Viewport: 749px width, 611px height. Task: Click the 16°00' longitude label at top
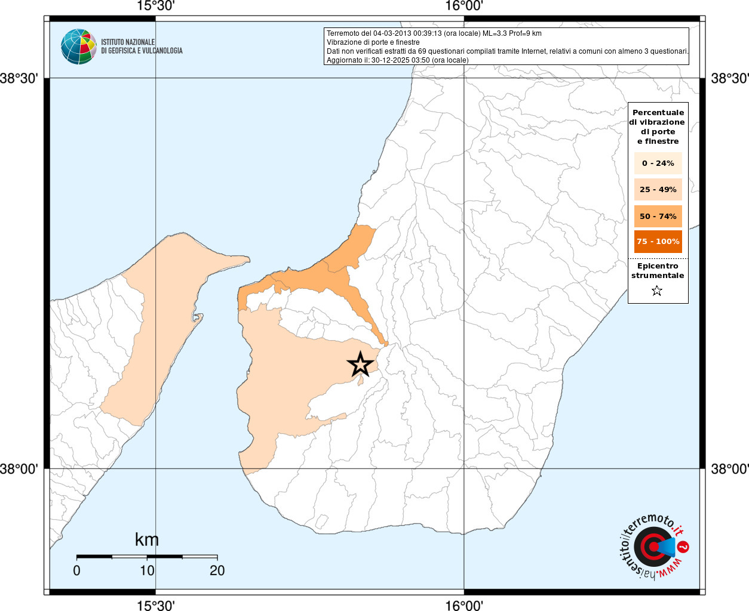click(x=464, y=7)
